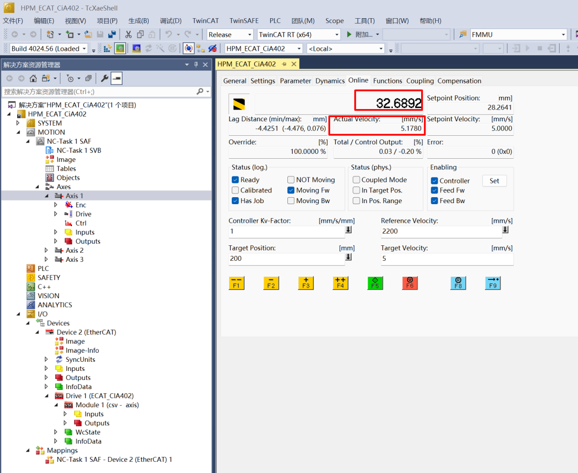Toggle the In Target Pos. checkbox
Image resolution: width=578 pixels, height=473 pixels.
tap(356, 190)
